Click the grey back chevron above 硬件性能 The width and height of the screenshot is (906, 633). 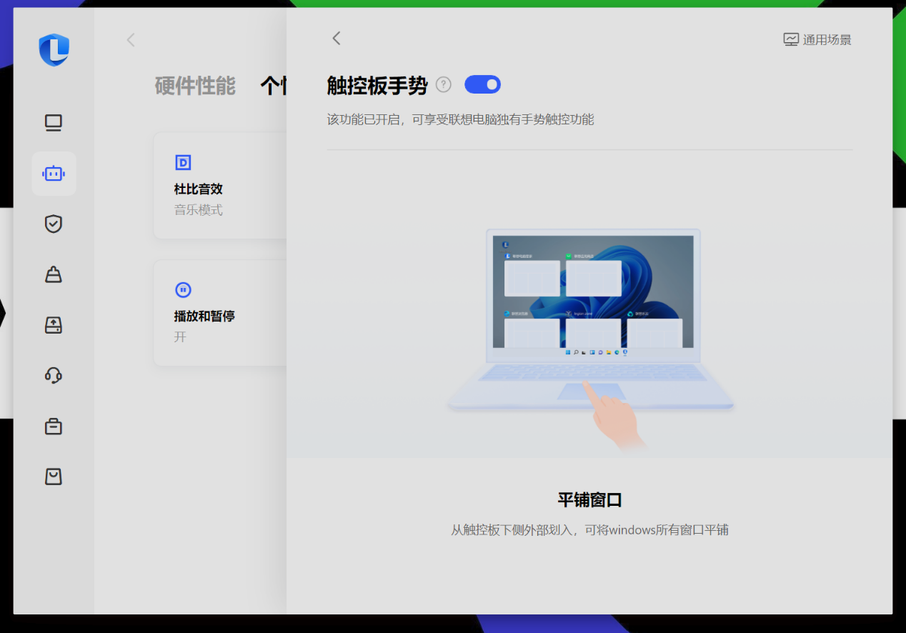point(131,40)
